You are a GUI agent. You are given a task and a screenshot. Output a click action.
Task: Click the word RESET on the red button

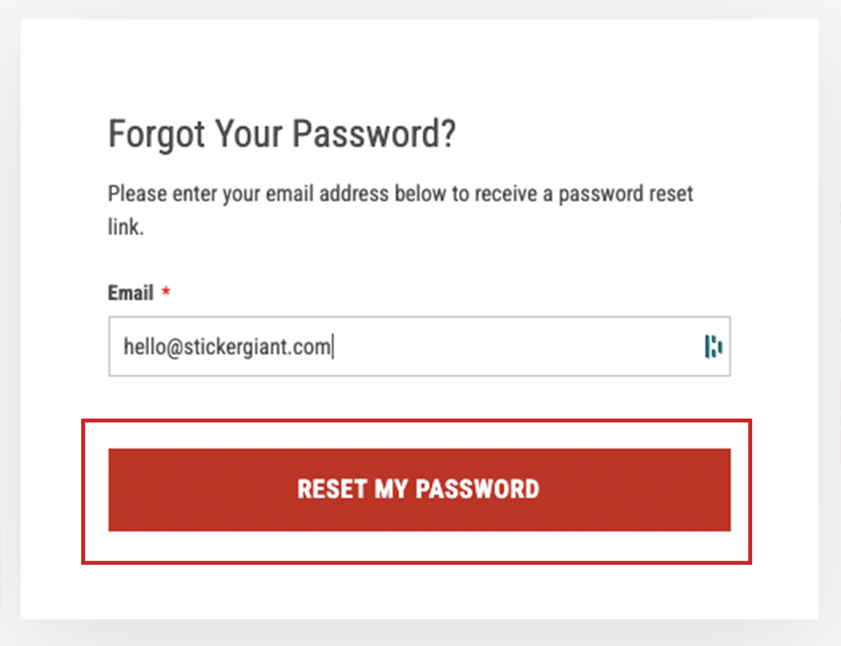(332, 489)
